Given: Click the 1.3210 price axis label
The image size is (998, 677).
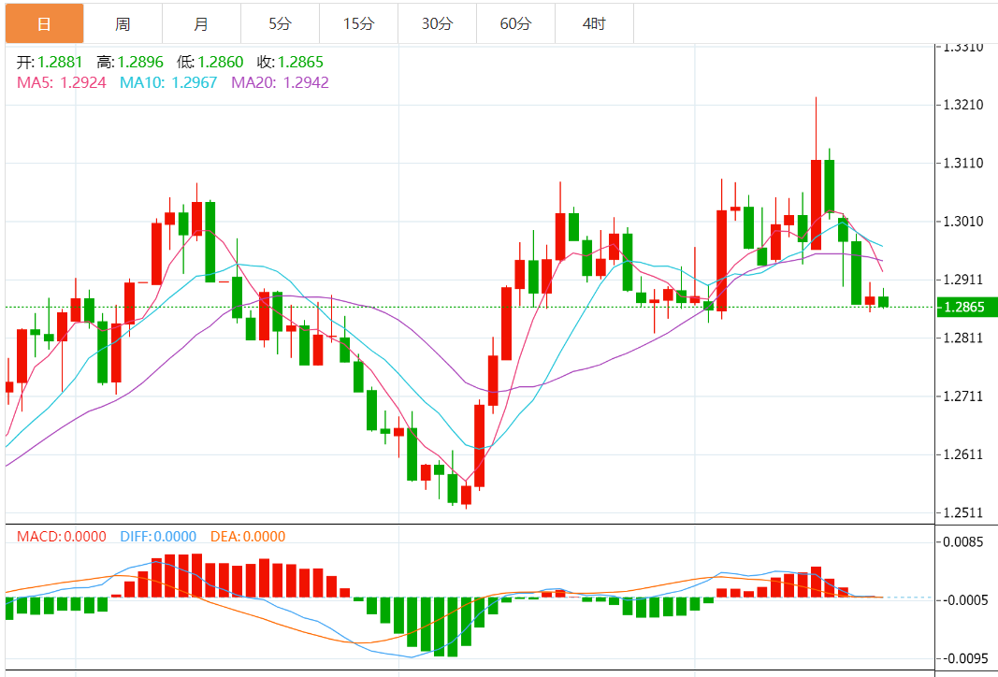Looking at the screenshot, I should (x=965, y=105).
